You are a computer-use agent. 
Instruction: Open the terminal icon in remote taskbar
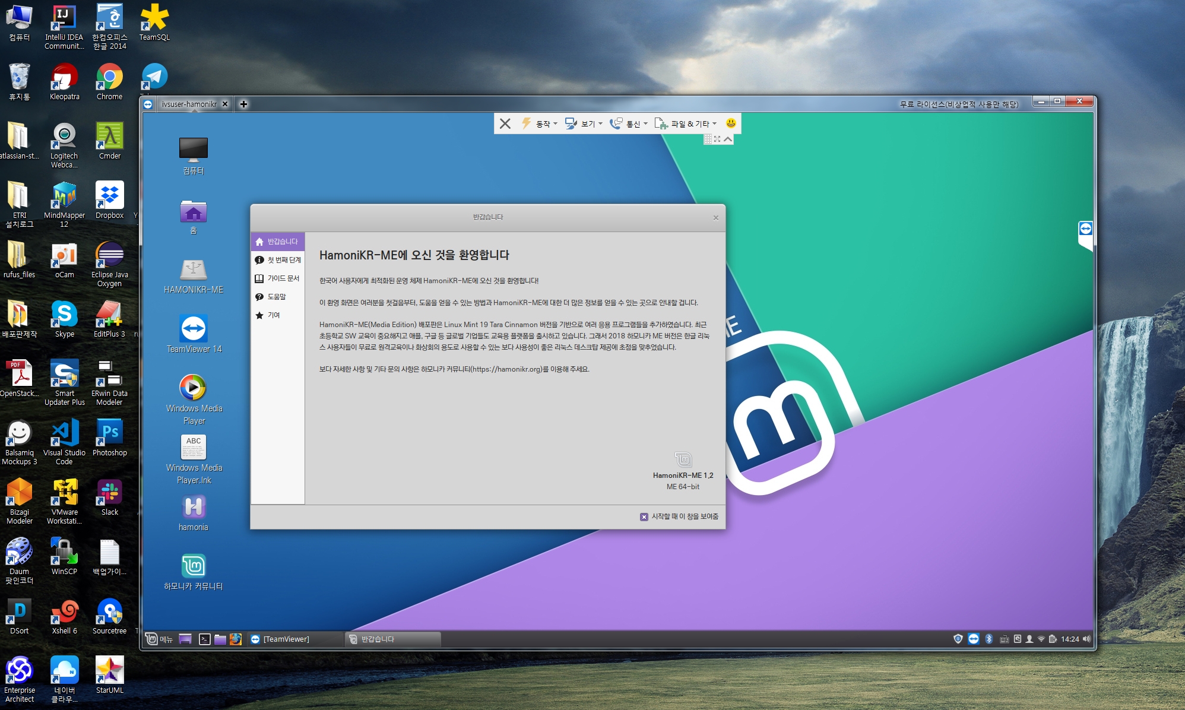[x=204, y=639]
